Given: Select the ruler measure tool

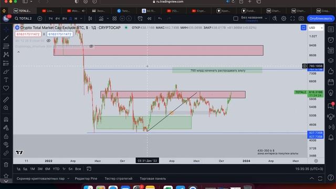Looking at the screenshot, I should [x=6, y=100].
